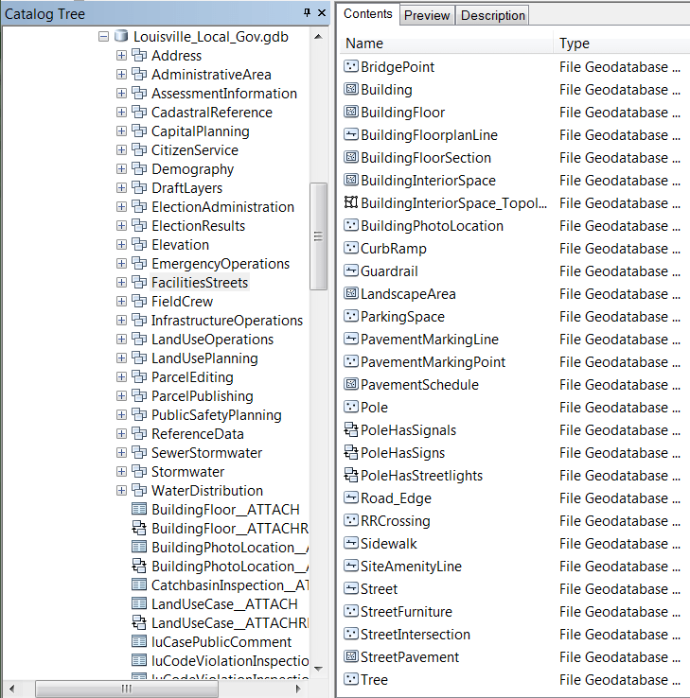Click the horizontal scrollbar thumb
The width and height of the screenshot is (690, 698).
pos(127,689)
